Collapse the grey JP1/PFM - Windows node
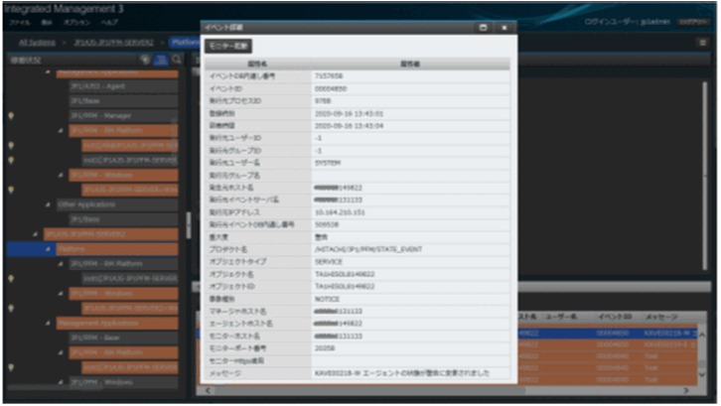721x406 pixels. 61,382
